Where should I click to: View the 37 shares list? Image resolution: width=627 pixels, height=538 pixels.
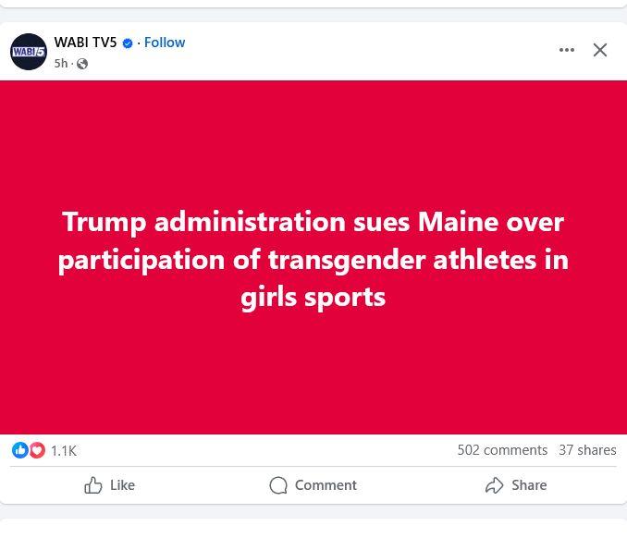[587, 450]
